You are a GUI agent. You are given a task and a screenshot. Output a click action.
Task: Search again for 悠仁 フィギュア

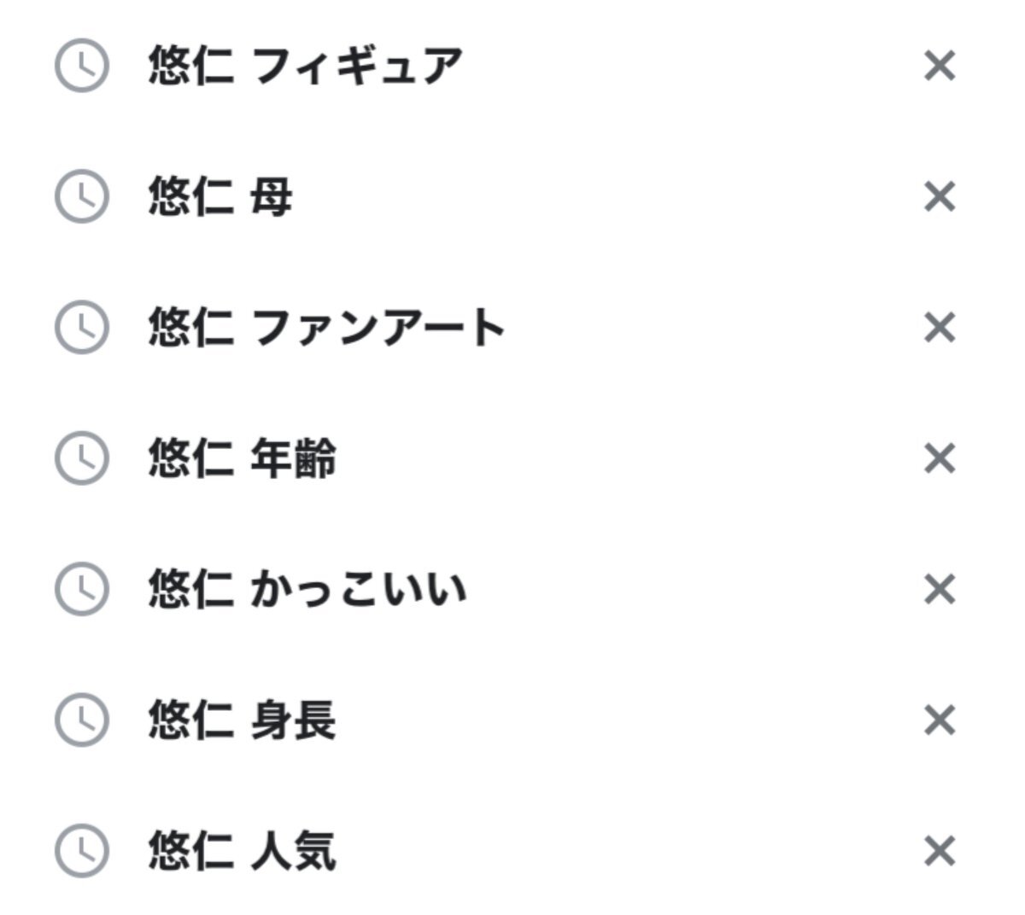pos(305,66)
